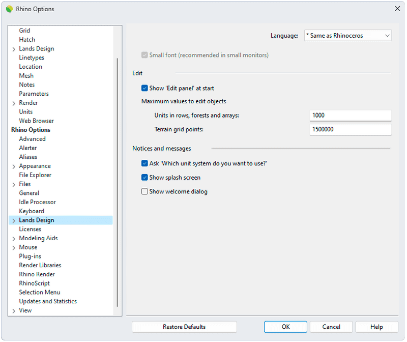Expand the View tree node arrow
This screenshot has width=407, height=342.
tap(14, 311)
